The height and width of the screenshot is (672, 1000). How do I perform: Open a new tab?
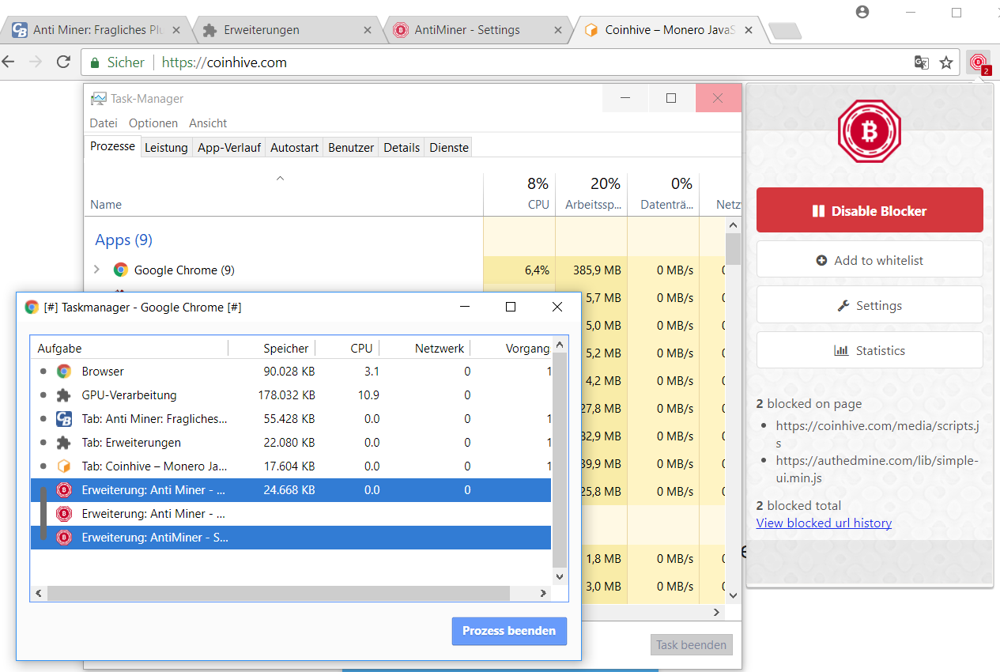coord(785,31)
